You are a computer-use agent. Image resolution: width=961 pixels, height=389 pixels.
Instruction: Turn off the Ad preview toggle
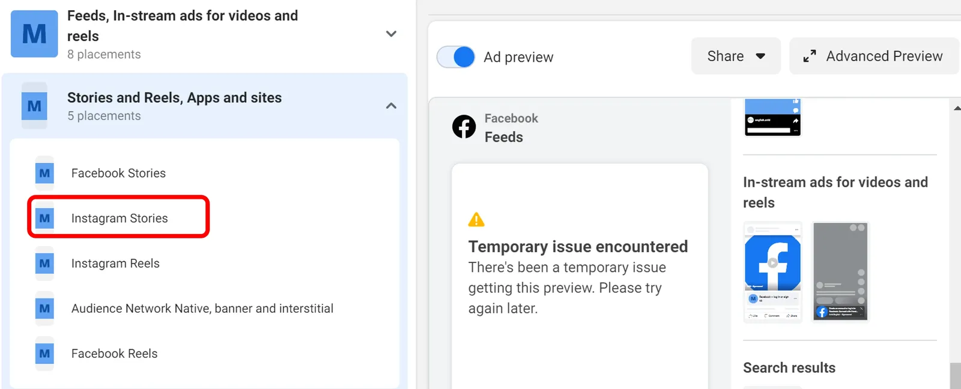pyautogui.click(x=456, y=56)
